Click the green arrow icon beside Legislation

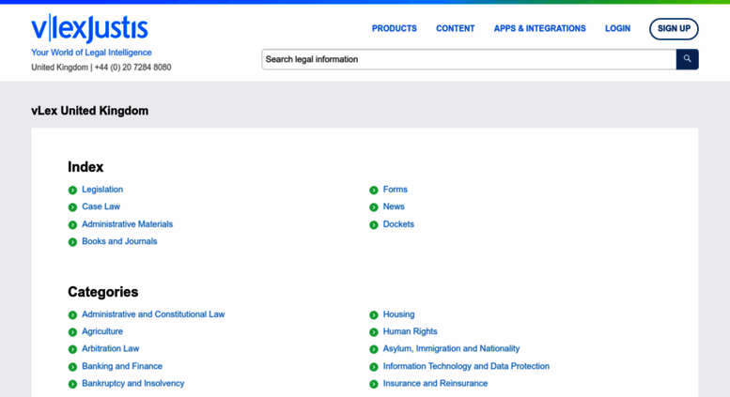pos(72,191)
